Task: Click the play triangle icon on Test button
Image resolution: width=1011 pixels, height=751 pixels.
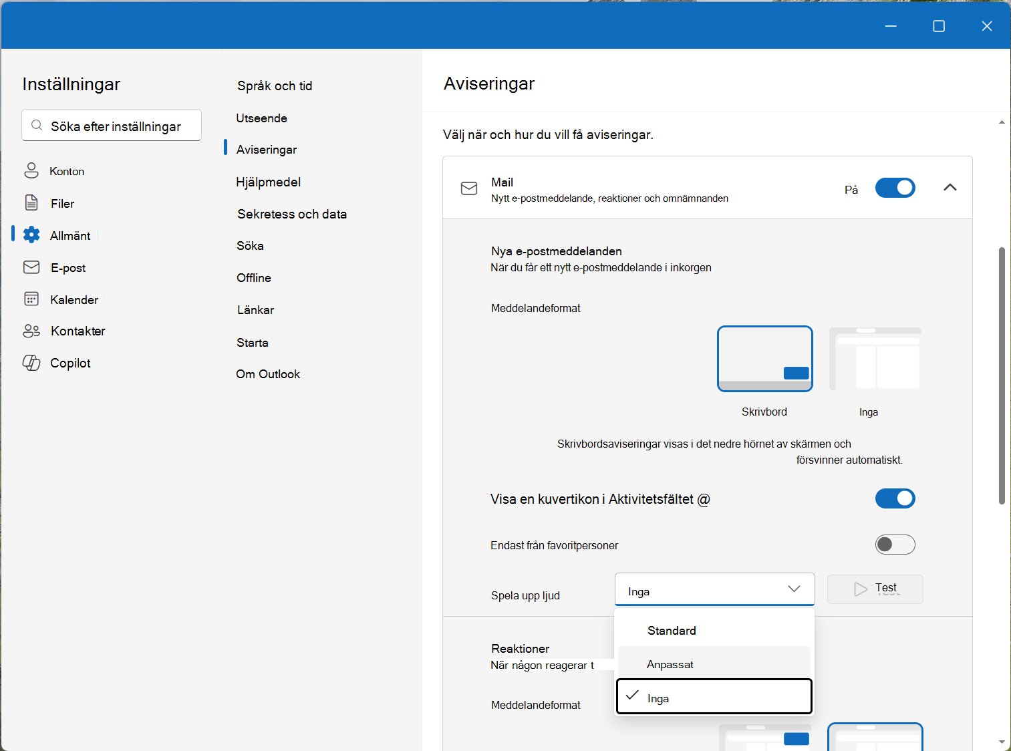Action: [861, 589]
